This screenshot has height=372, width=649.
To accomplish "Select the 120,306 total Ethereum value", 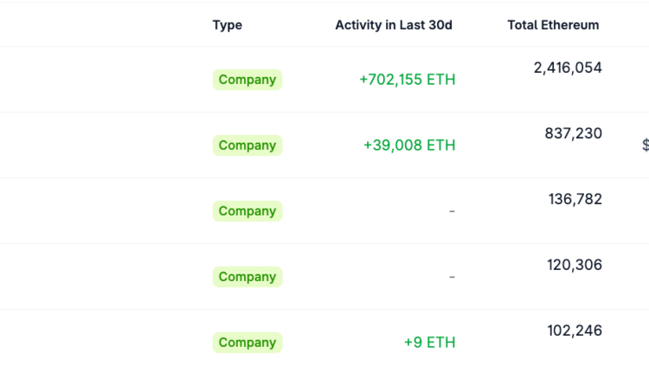I will pos(575,265).
